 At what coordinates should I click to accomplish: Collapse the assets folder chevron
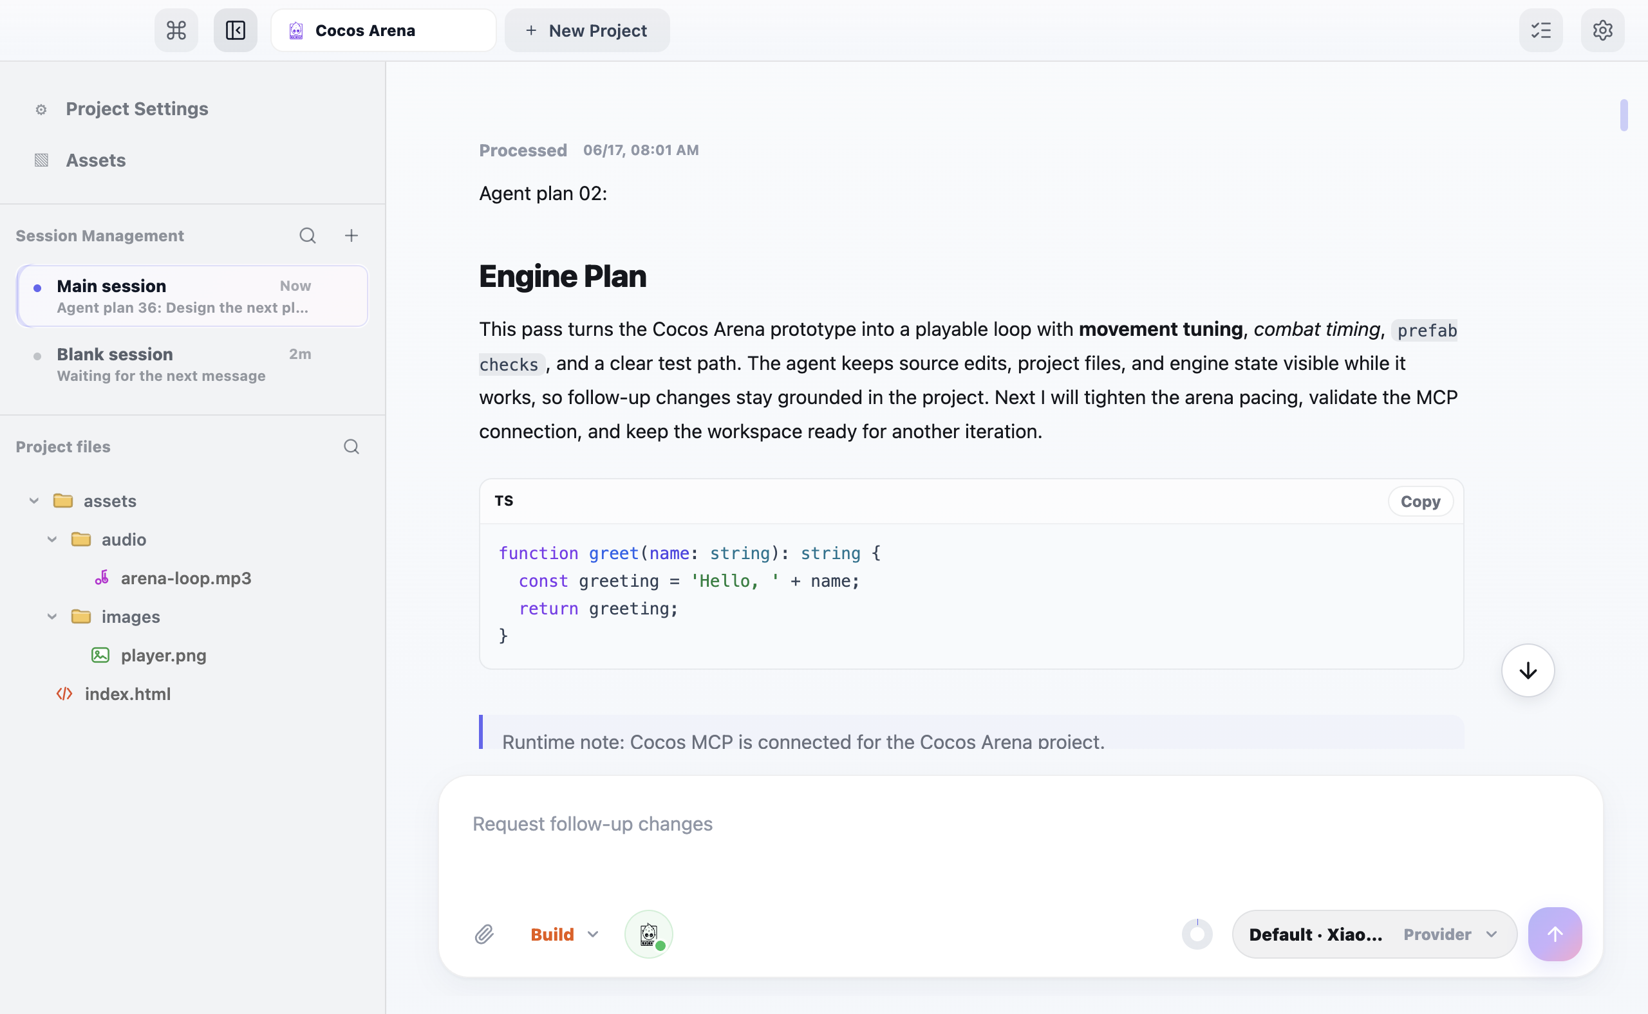[x=33, y=501]
